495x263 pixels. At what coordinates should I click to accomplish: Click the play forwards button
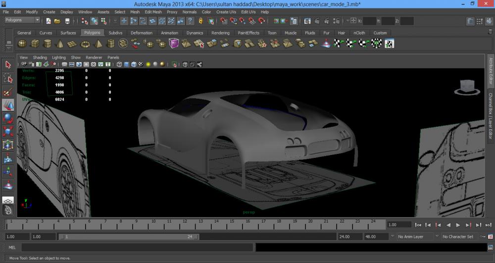pos(458,225)
